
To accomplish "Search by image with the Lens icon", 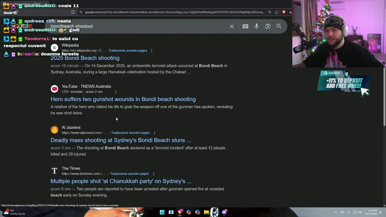I will click(x=268, y=26).
